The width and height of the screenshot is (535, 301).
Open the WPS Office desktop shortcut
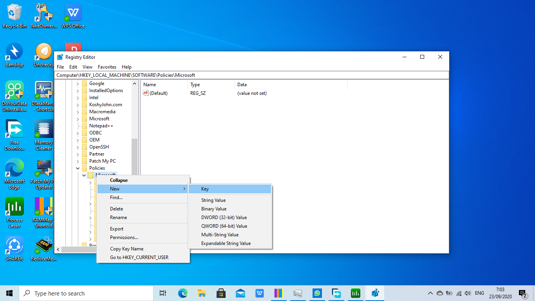(x=73, y=16)
